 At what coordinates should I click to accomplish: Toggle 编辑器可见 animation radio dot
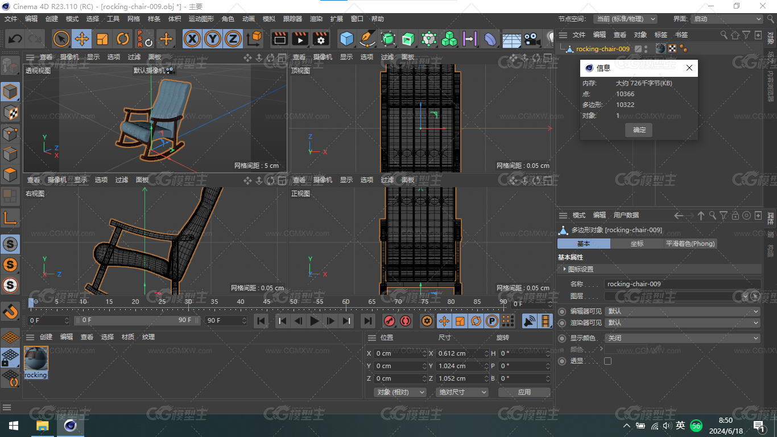(x=562, y=311)
